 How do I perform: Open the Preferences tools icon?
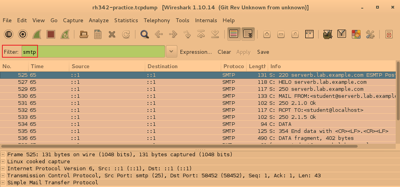(370, 34)
